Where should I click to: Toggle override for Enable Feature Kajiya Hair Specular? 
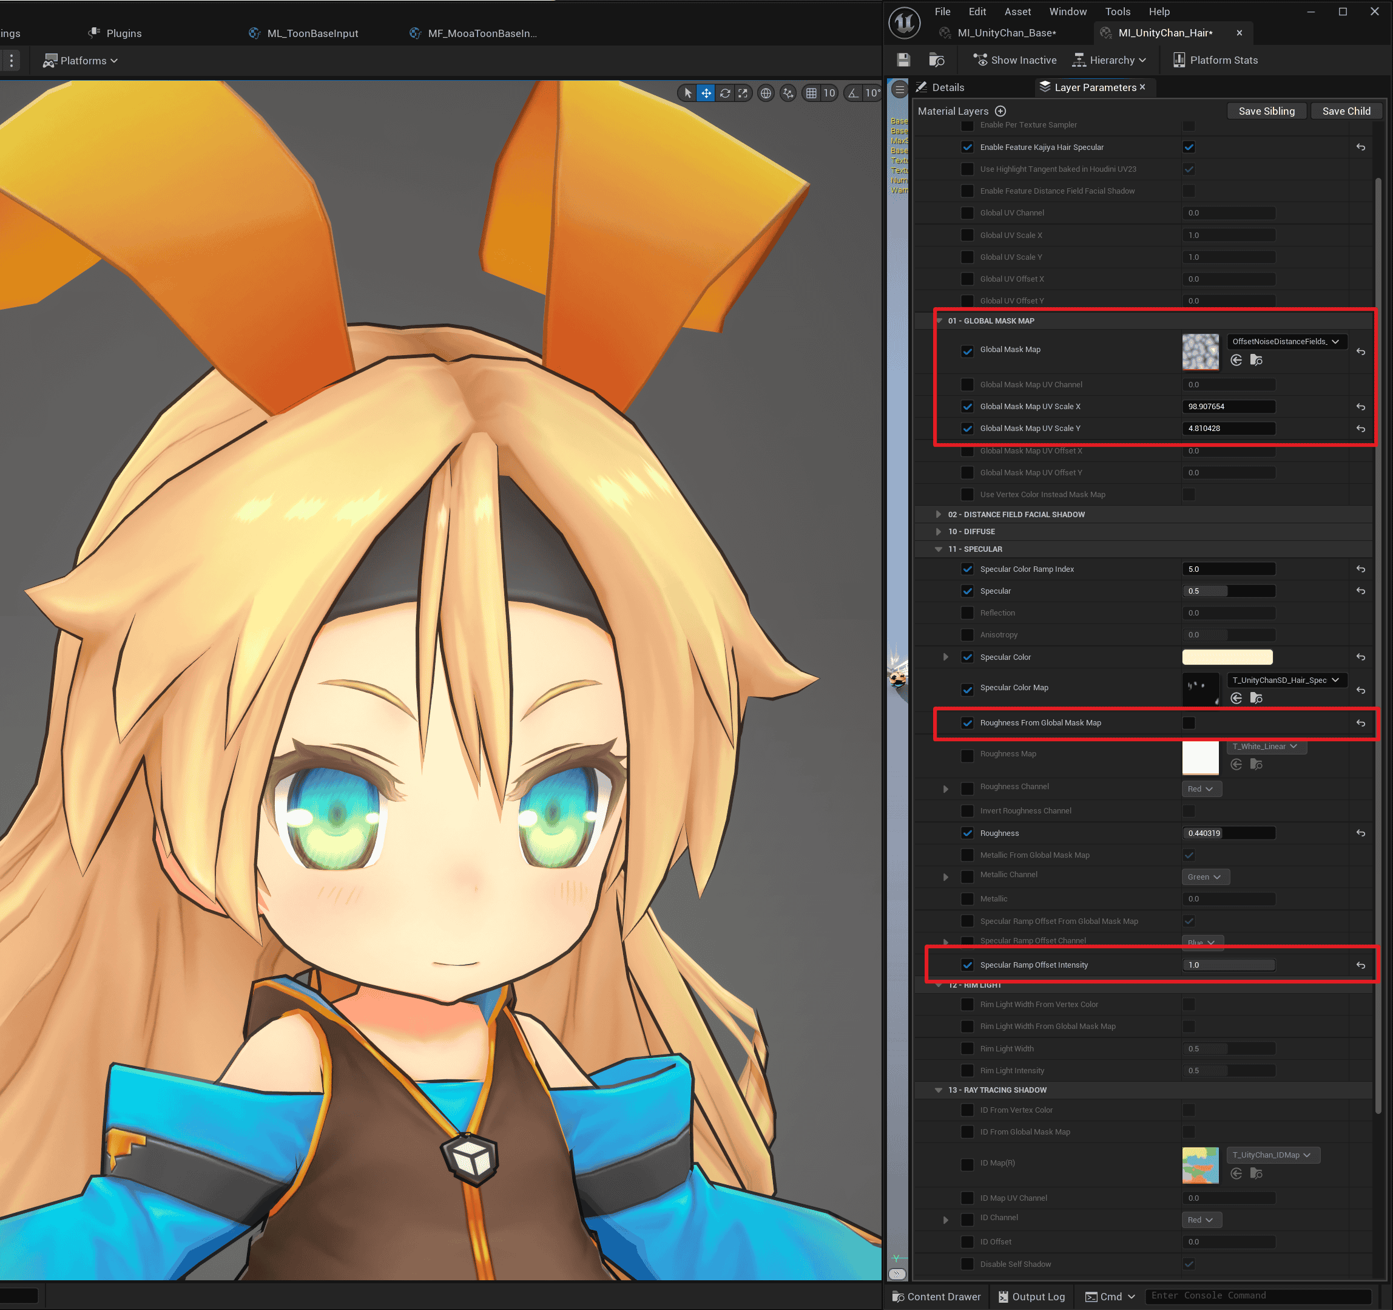967,147
